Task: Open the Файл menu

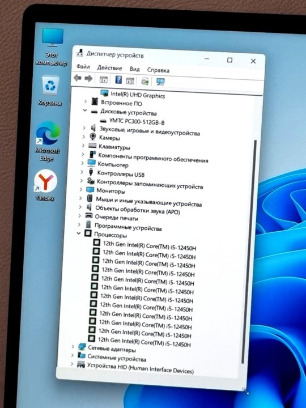Action: [83, 67]
